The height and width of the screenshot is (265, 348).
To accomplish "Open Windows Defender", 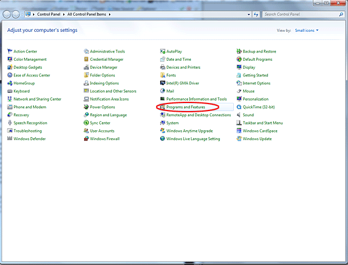I will pos(30,139).
